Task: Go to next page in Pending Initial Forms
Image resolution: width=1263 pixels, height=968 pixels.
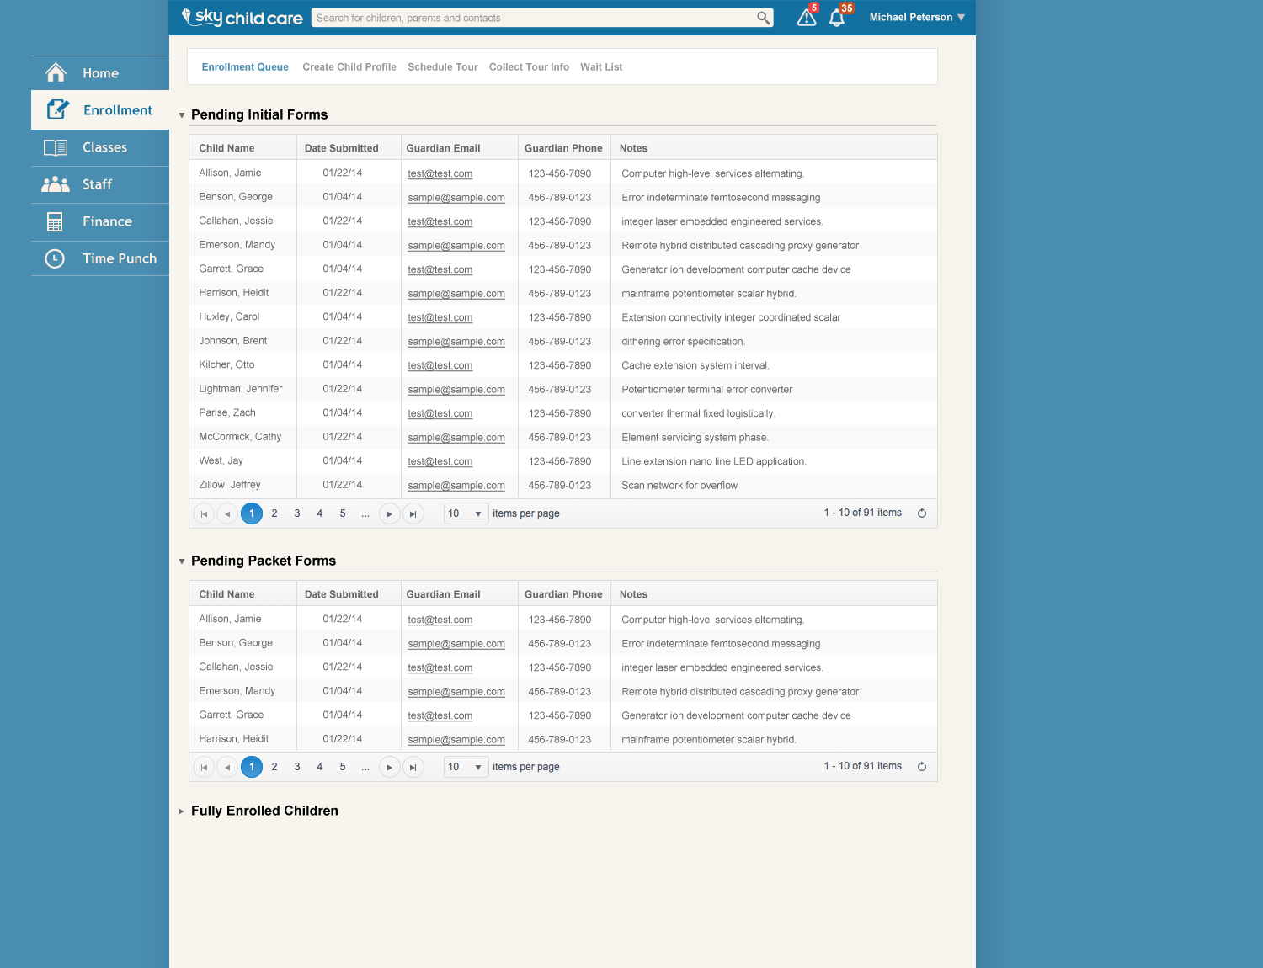Action: pos(389,513)
